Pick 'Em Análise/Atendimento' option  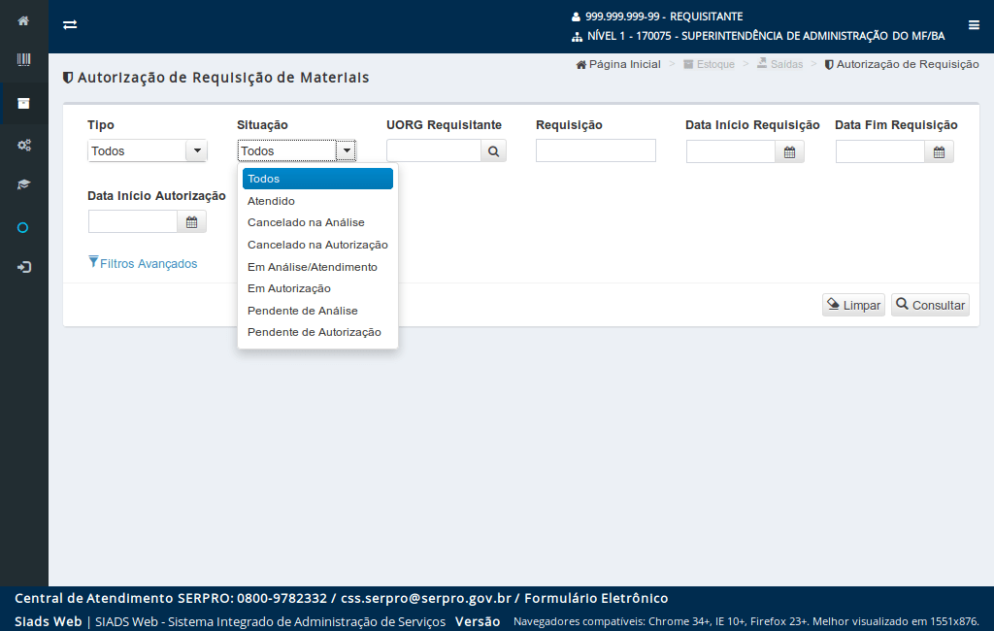(317, 267)
